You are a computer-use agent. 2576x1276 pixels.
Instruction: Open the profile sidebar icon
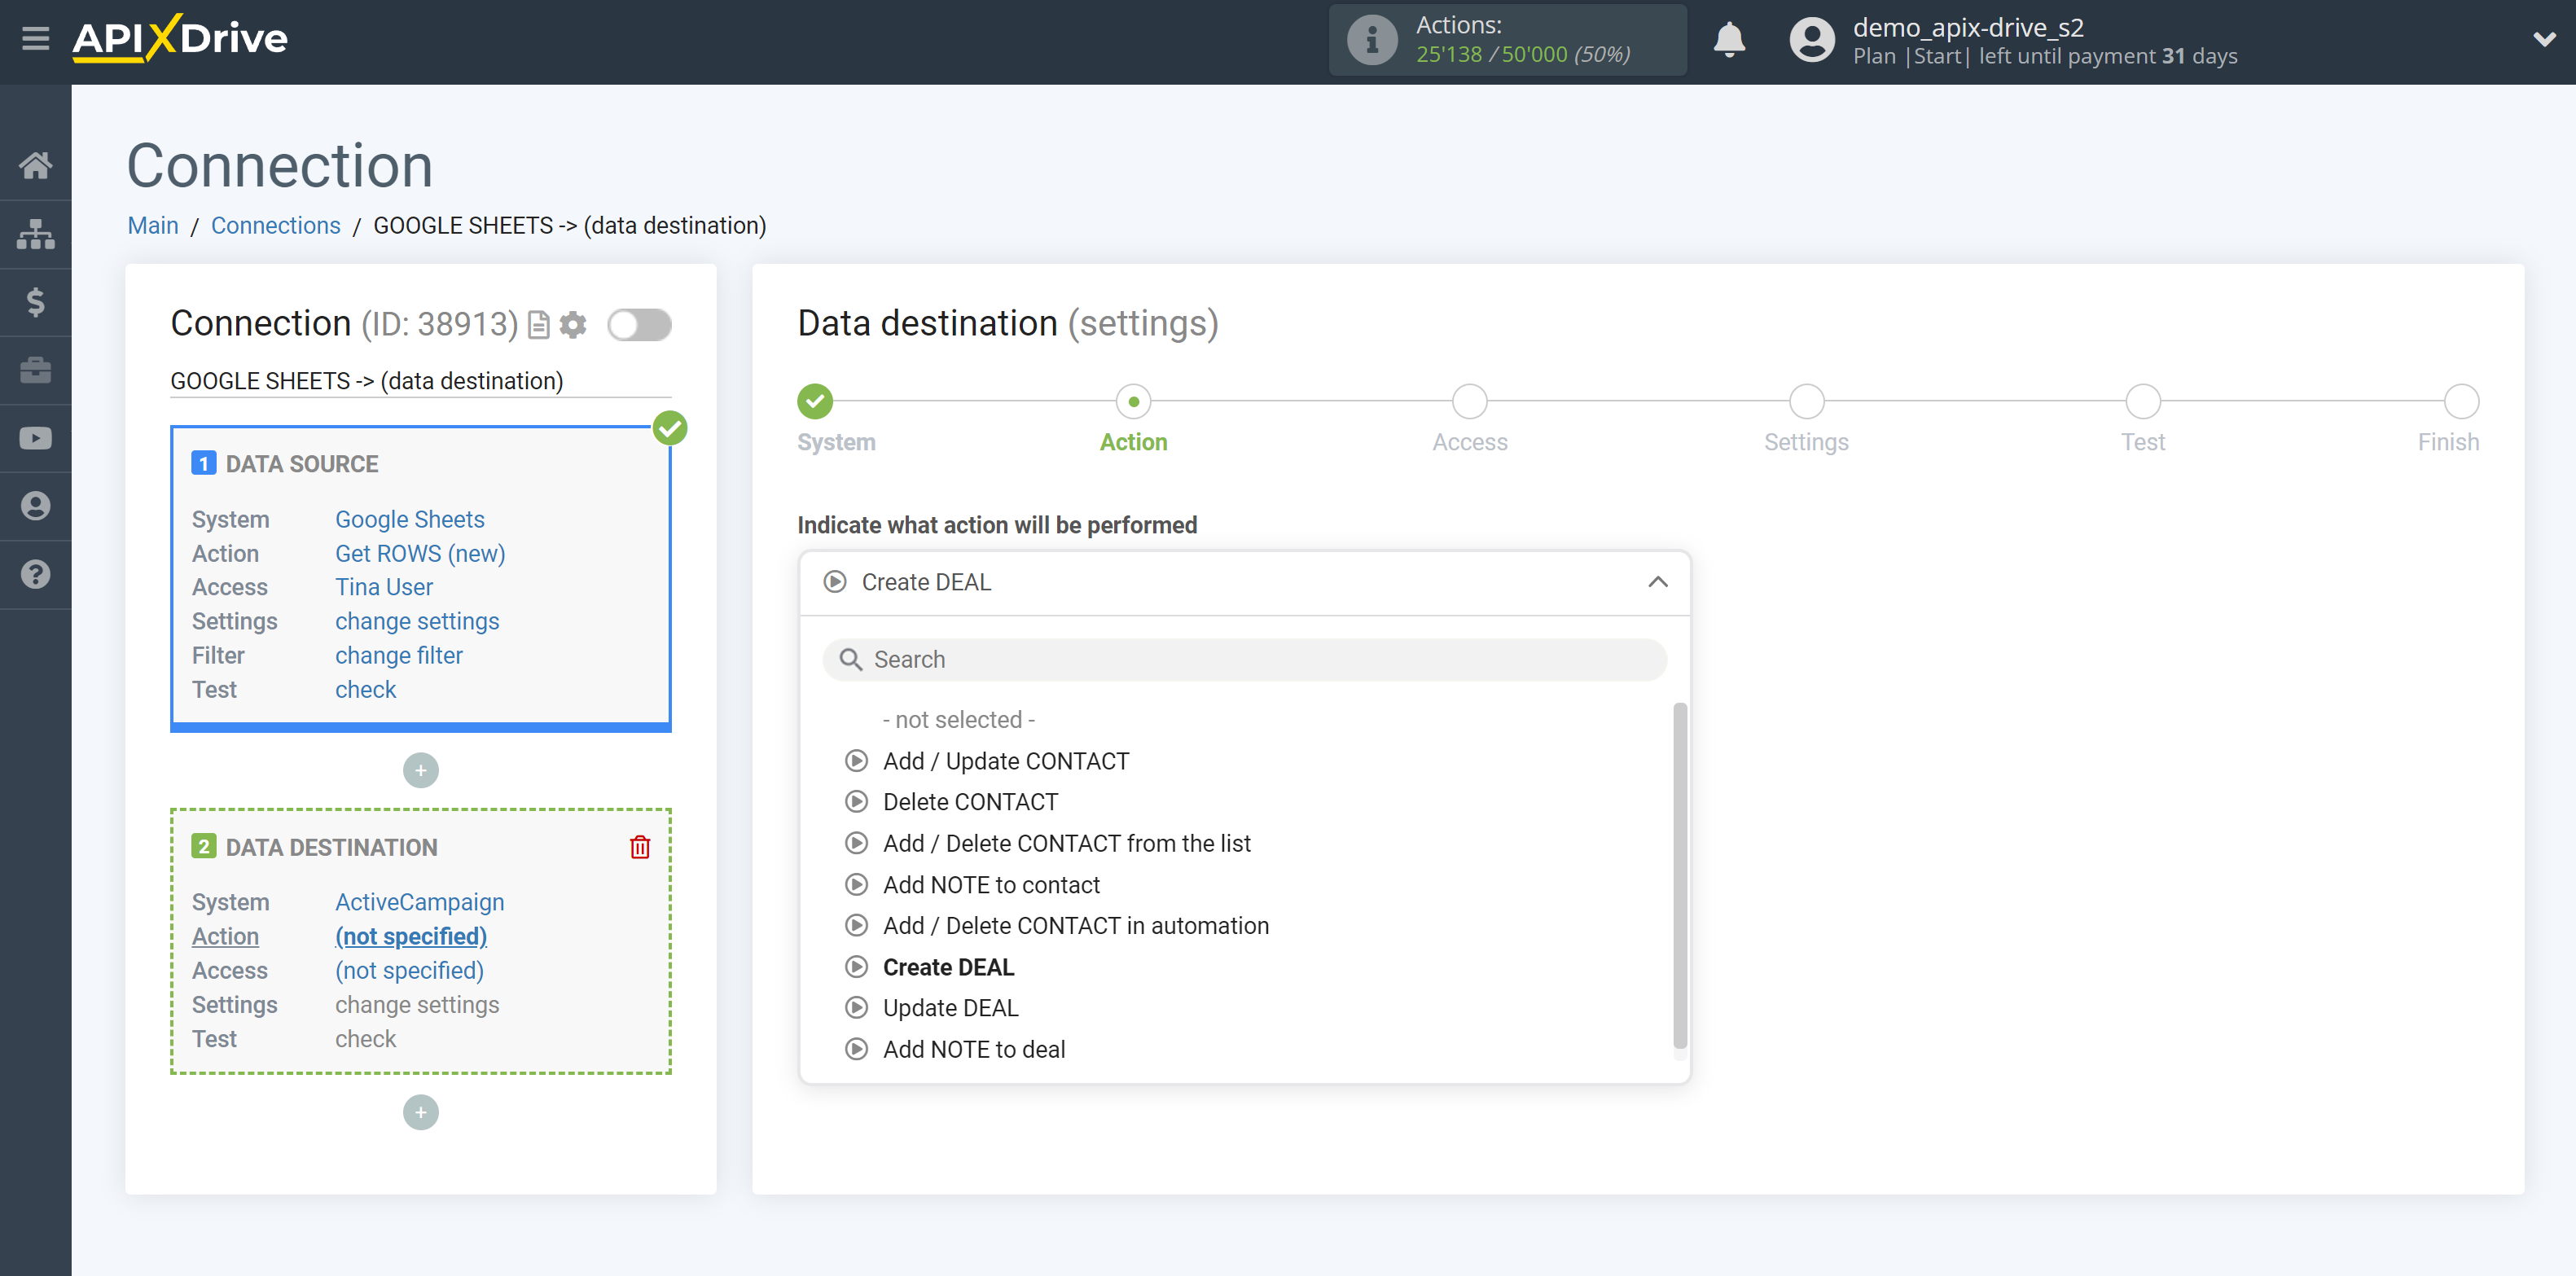[x=36, y=506]
